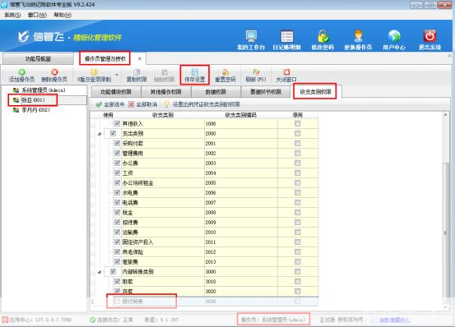Click 全部选中 green check icon
This screenshot has width=455, height=327.
tap(99, 104)
